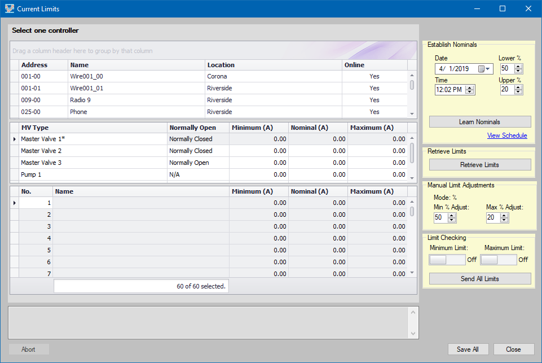Sort controllers by Address column header
The image size is (542, 363).
coord(43,65)
